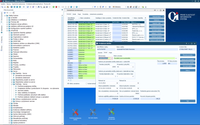The width and height of the screenshot is (200, 125).
Task: Click the tree panel scroll down arrow
Action: (62, 123)
